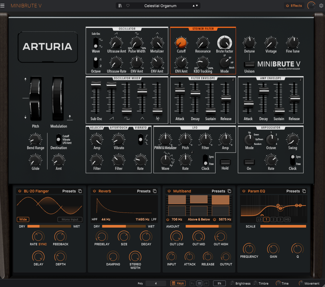The width and height of the screenshot is (325, 287).
Task: Toggle Multiband high band power at 5675 Hz
Action: click(215, 219)
